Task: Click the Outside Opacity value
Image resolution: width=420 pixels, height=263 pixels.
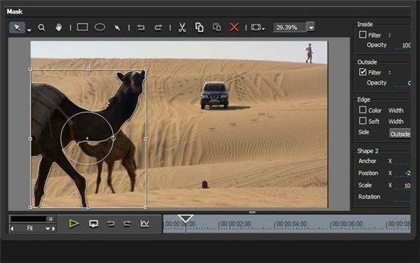Action: (409, 83)
